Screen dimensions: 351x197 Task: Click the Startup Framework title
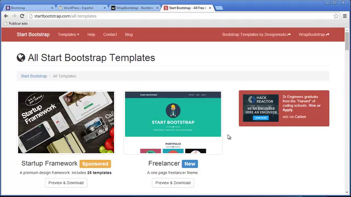click(x=49, y=164)
